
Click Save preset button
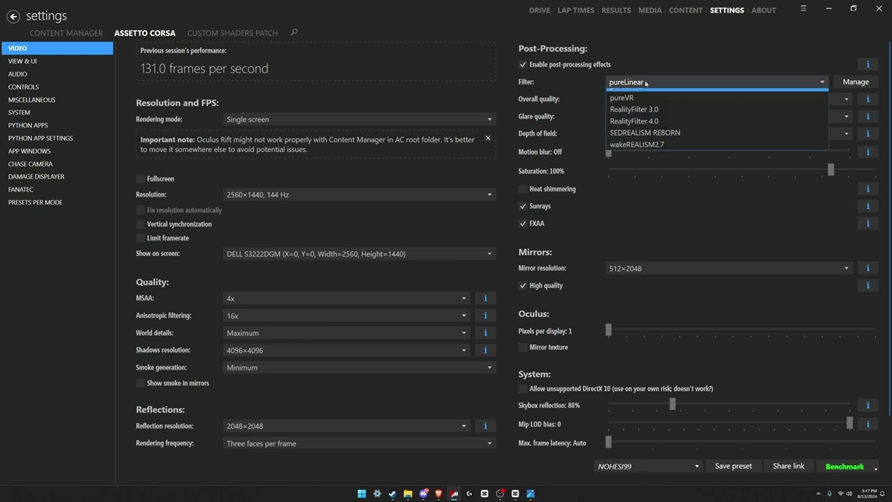(733, 466)
